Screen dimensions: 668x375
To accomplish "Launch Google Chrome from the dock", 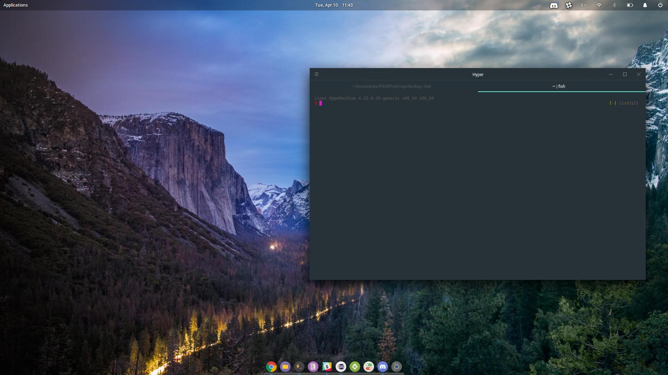I will pyautogui.click(x=271, y=367).
